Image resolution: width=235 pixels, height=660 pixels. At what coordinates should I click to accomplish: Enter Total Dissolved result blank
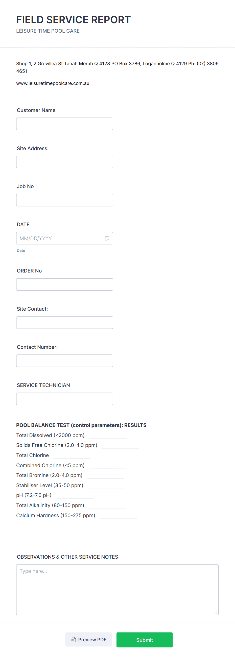pyautogui.click(x=108, y=436)
